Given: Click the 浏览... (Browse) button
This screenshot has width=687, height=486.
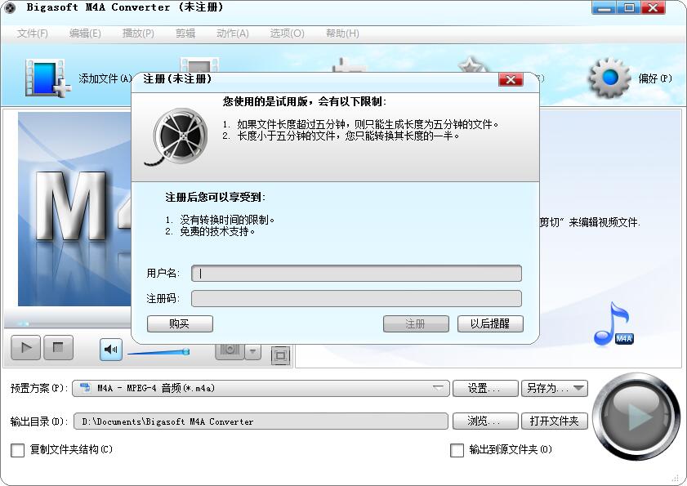Looking at the screenshot, I should pos(485,421).
